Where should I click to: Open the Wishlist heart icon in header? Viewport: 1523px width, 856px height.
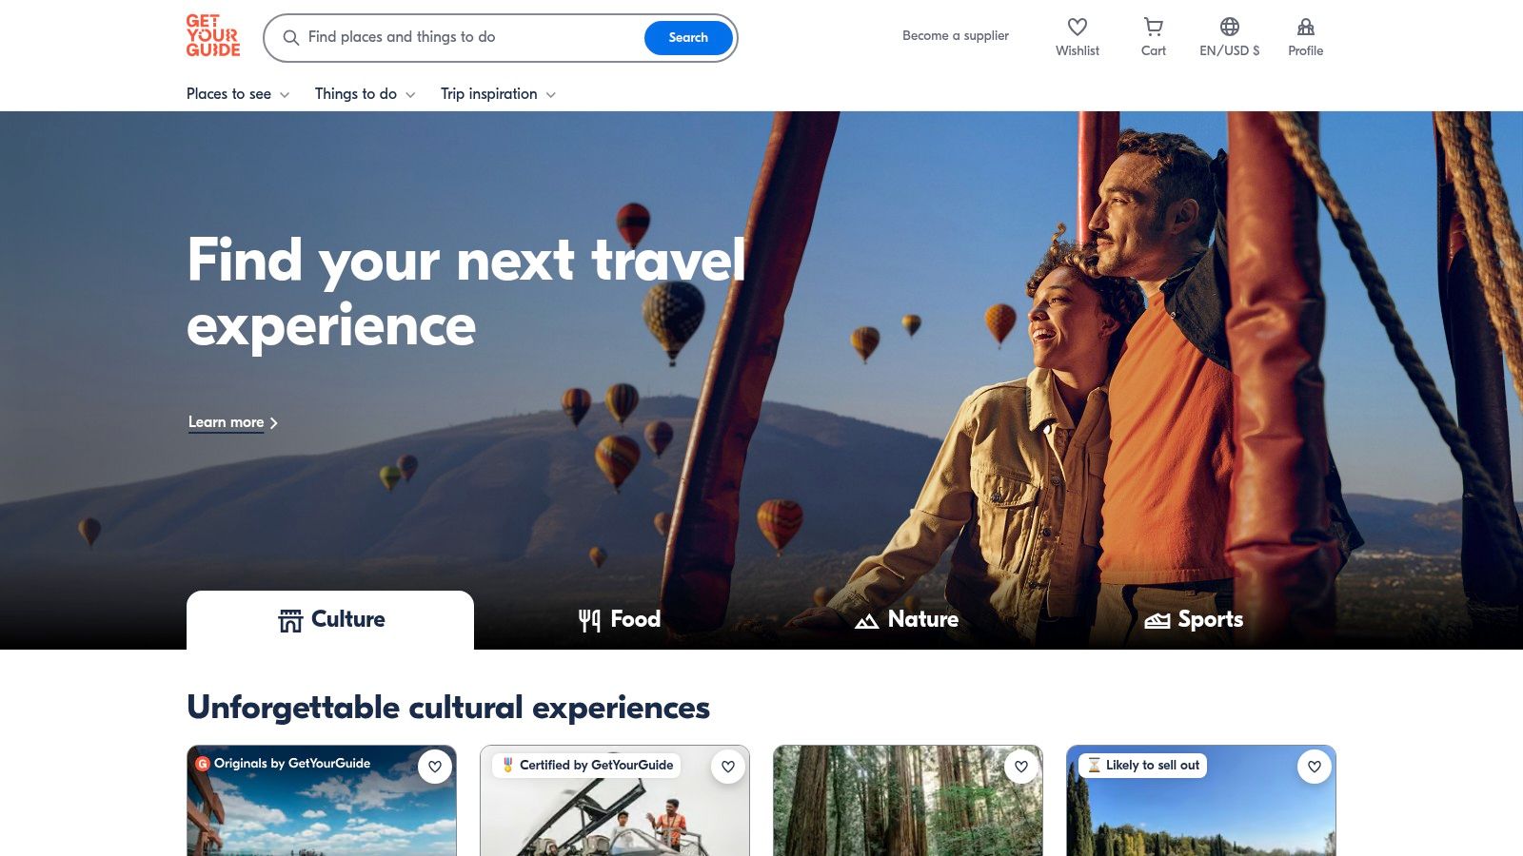coord(1077,27)
